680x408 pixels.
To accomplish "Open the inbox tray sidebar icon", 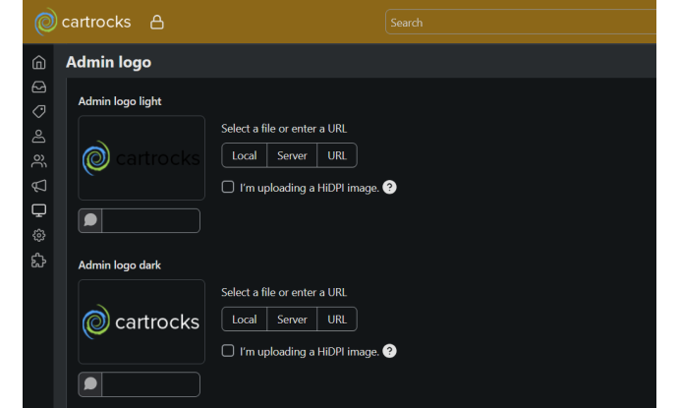I will (39, 87).
